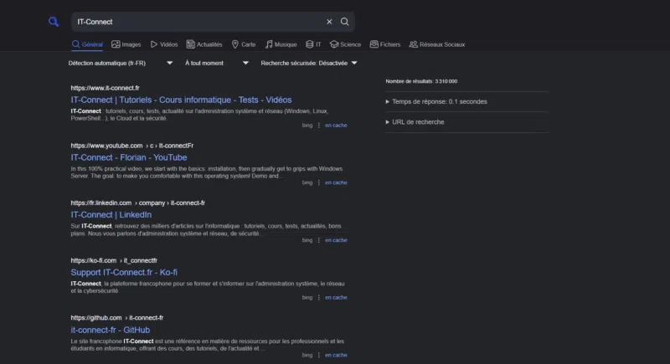670x364 pixels.
Task: Open the IT-Connect Tutoriels result link
Action: coord(181,100)
